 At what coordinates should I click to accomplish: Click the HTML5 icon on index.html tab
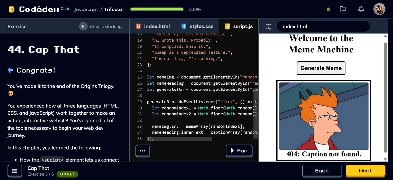coord(139,26)
